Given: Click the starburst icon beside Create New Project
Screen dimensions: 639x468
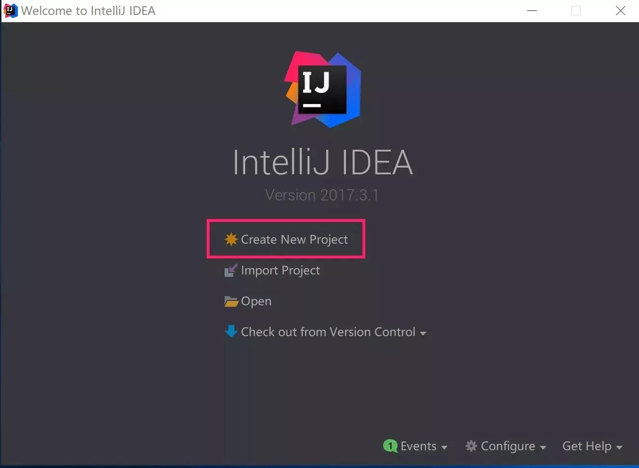Looking at the screenshot, I should click(231, 239).
